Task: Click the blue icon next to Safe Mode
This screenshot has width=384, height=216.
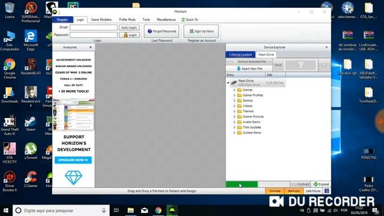Action: click(x=326, y=191)
